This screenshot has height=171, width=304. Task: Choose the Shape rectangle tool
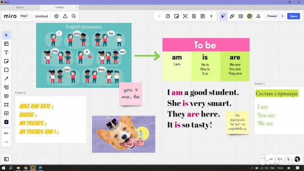6,70
